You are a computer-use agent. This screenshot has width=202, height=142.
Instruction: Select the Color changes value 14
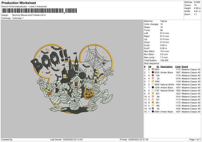click(161, 24)
